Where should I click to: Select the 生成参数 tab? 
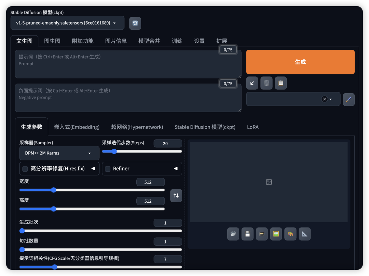click(31, 127)
